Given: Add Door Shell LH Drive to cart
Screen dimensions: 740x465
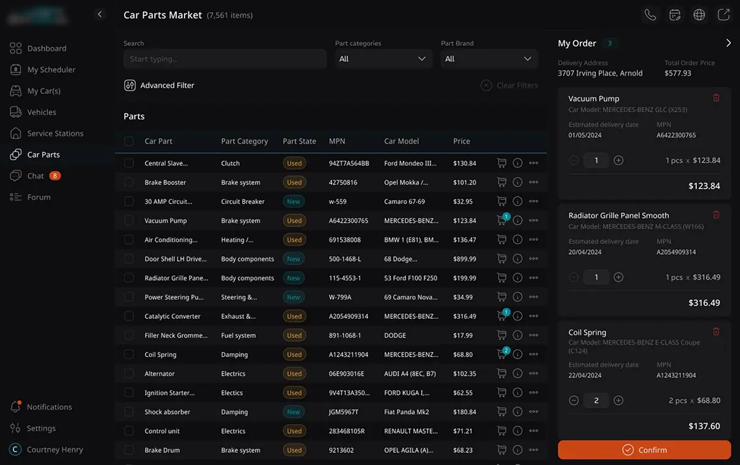Looking at the screenshot, I should (501, 259).
